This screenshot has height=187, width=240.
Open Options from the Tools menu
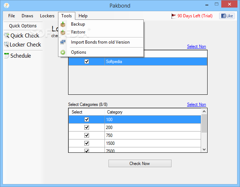coord(101,52)
